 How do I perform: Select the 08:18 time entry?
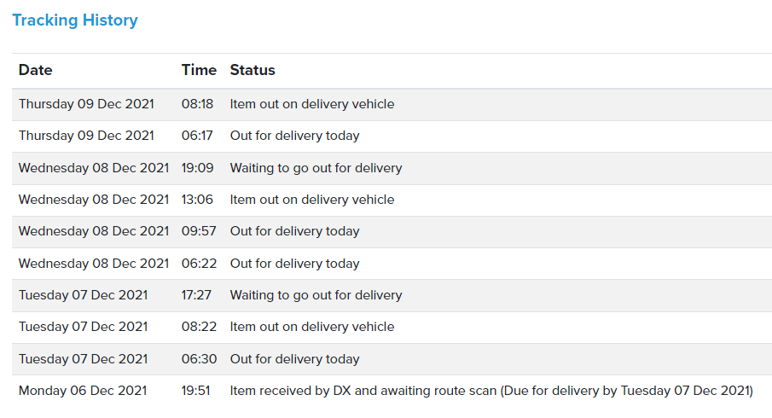[x=197, y=104]
